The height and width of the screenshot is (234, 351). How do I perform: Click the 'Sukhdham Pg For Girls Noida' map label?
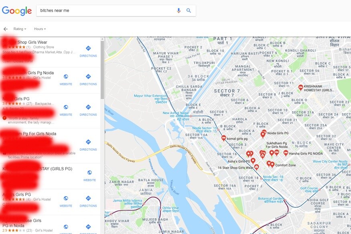(x=277, y=145)
